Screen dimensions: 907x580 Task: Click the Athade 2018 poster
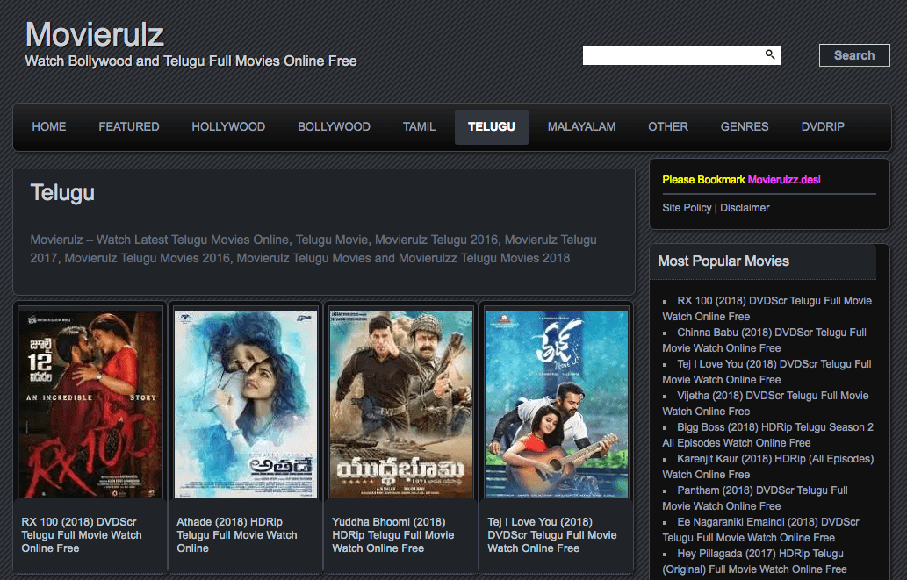pos(245,405)
